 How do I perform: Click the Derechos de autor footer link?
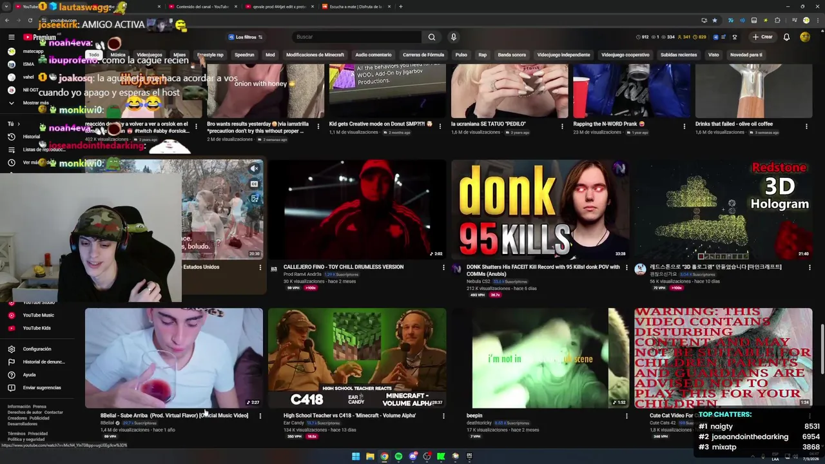point(24,412)
